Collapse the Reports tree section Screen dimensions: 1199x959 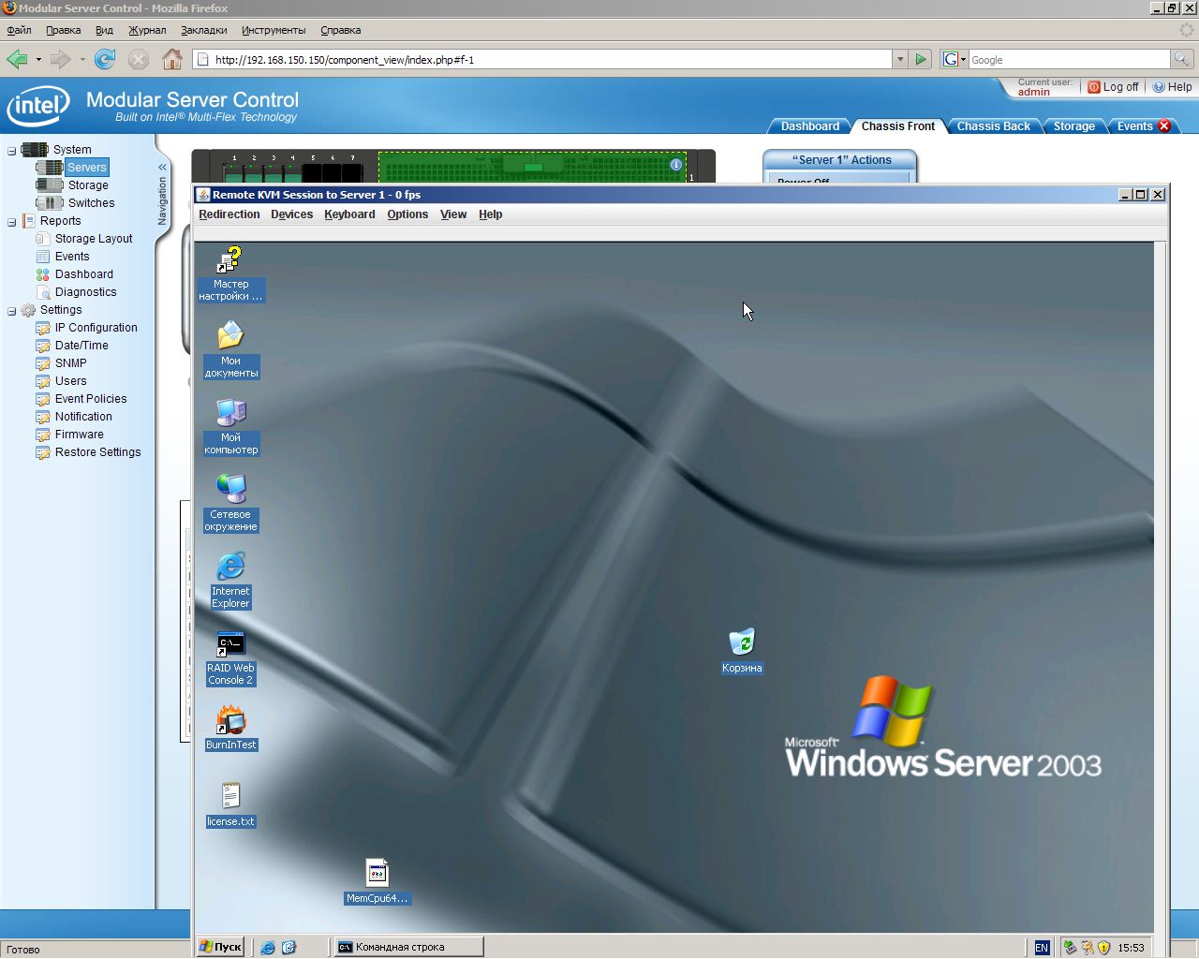(x=12, y=222)
